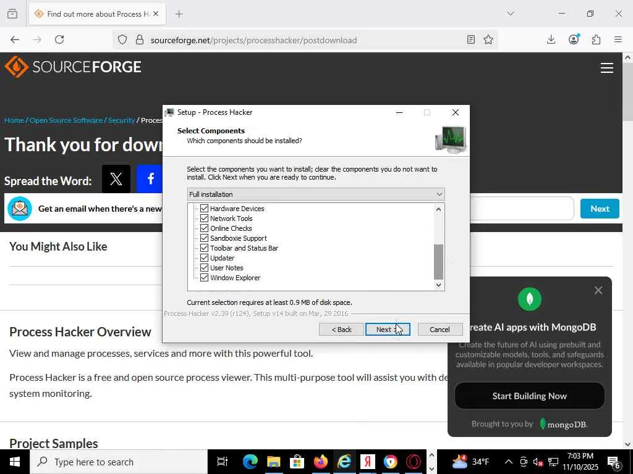Image resolution: width=633 pixels, height=474 pixels.
Task: Open the notification center
Action: tap(614, 462)
